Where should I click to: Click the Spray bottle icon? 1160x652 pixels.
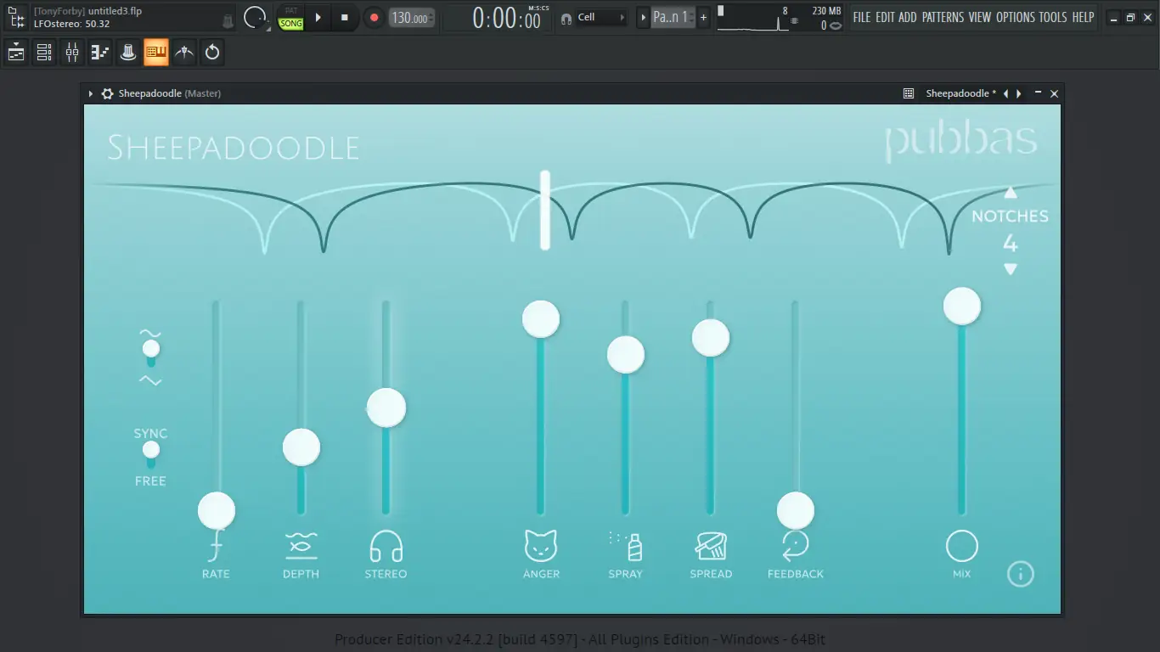(x=626, y=545)
